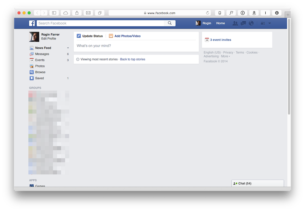Viewport: 305px width, 211px height.
Task: Open the friend requests icon
Action: point(235,23)
